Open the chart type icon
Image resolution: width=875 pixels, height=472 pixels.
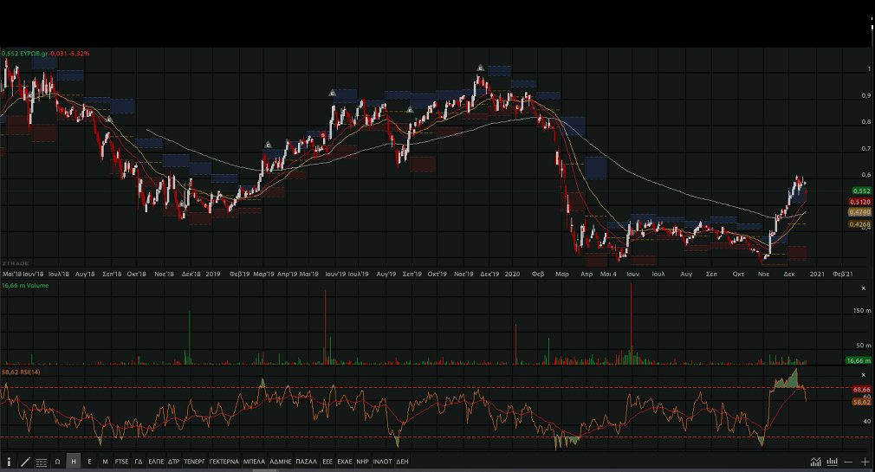pos(814,462)
